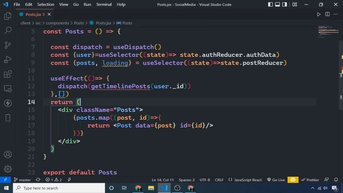343x193 pixels.
Task: Open the volume control in the tray
Action: click(325, 188)
